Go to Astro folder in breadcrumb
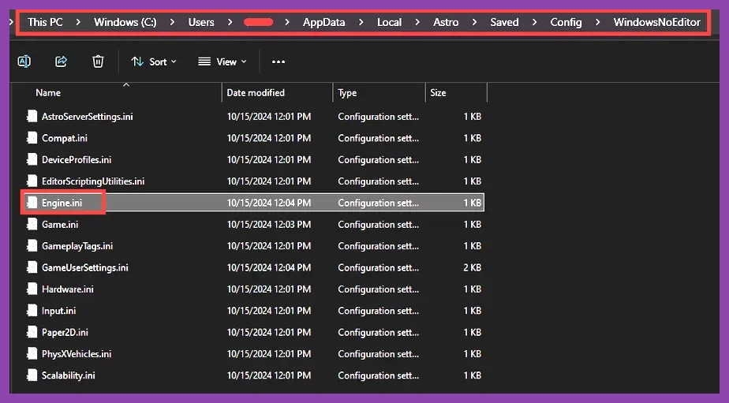 (446, 22)
